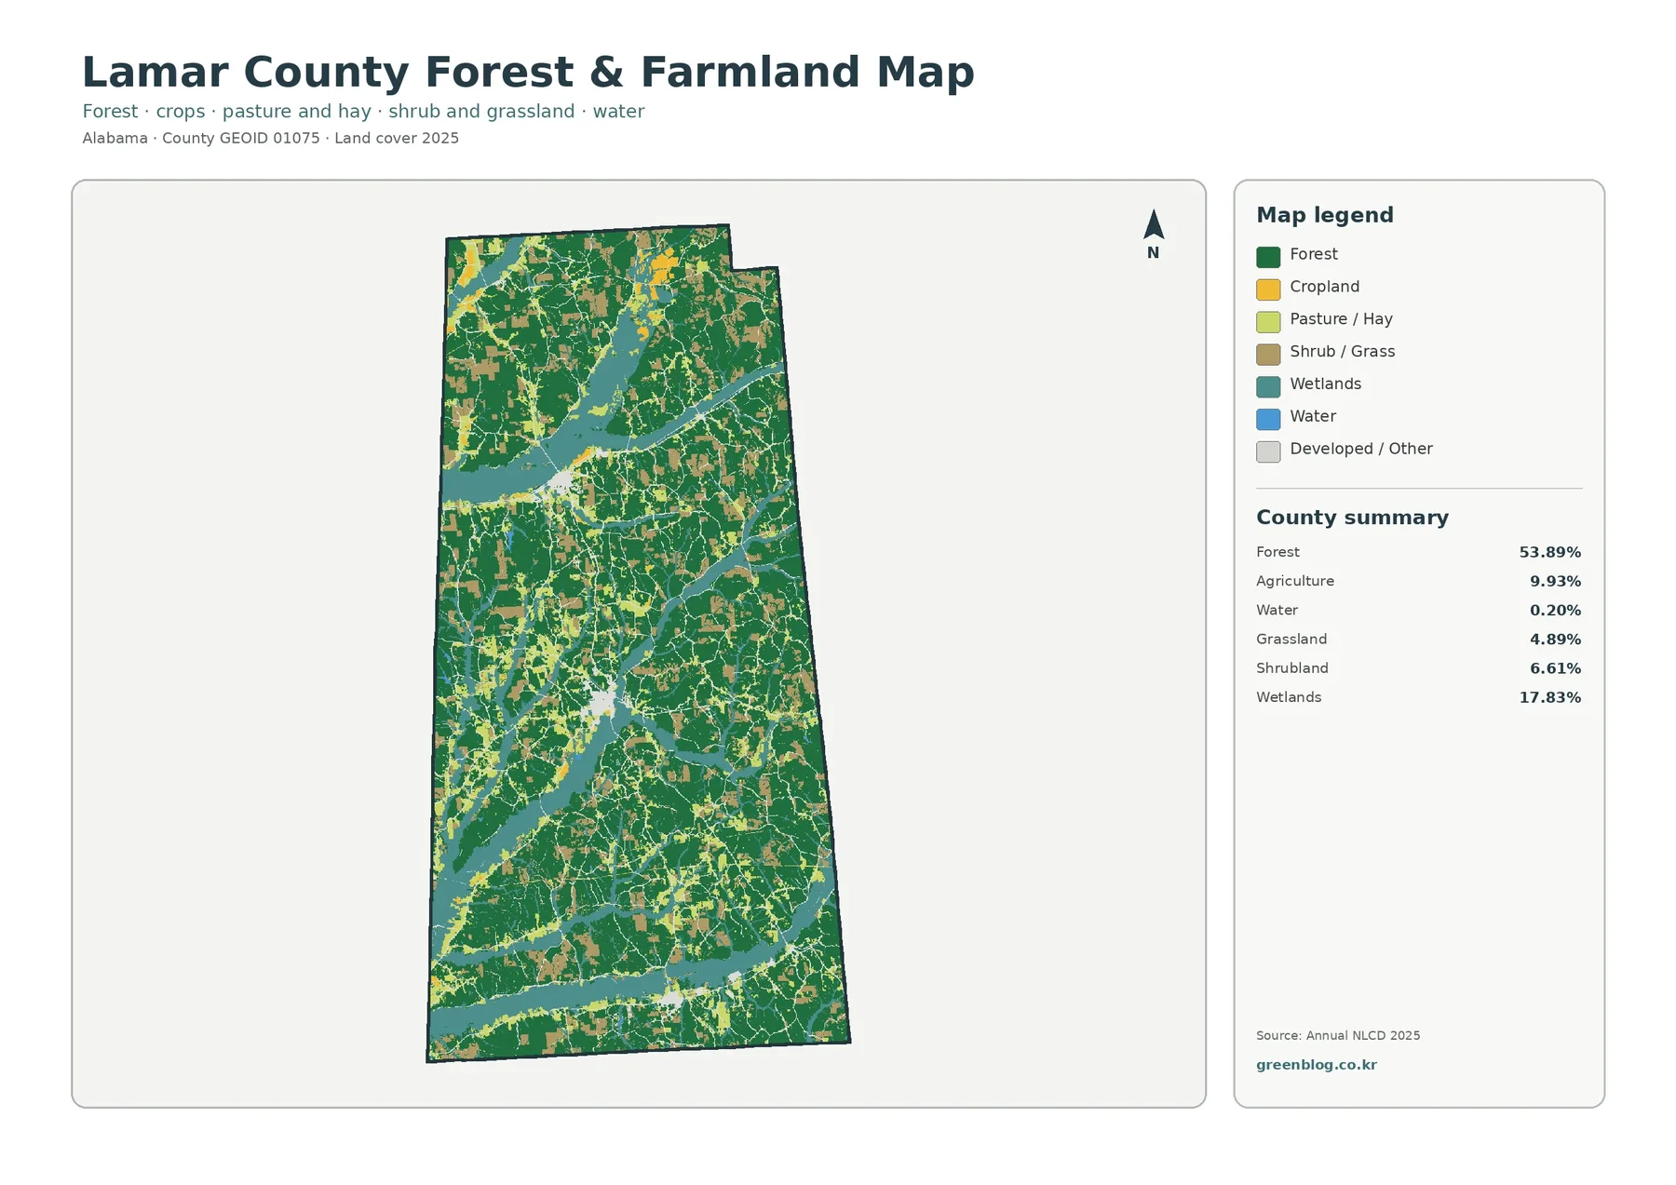This screenshot has width=1676, height=1185.
Task: Click the Water legend label
Action: coord(1313,416)
